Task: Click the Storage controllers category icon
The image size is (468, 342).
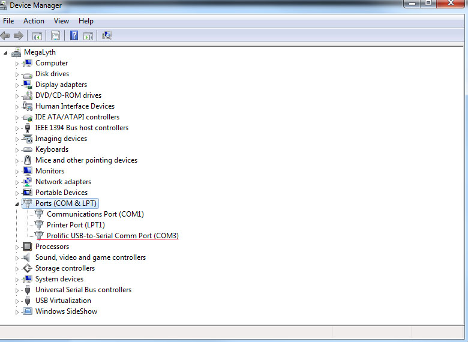Action: [28, 268]
